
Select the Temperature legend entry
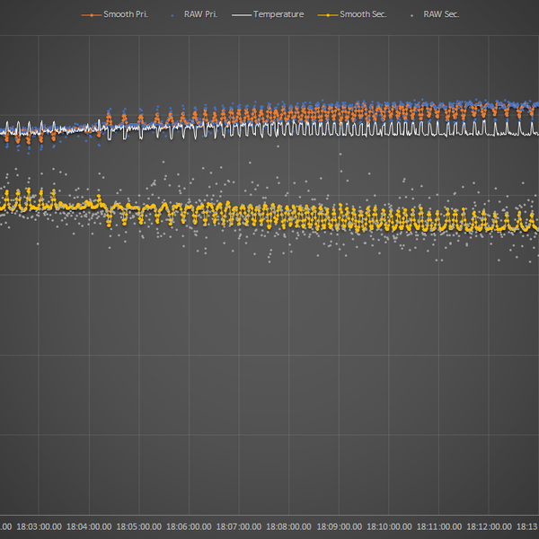pyautogui.click(x=268, y=14)
